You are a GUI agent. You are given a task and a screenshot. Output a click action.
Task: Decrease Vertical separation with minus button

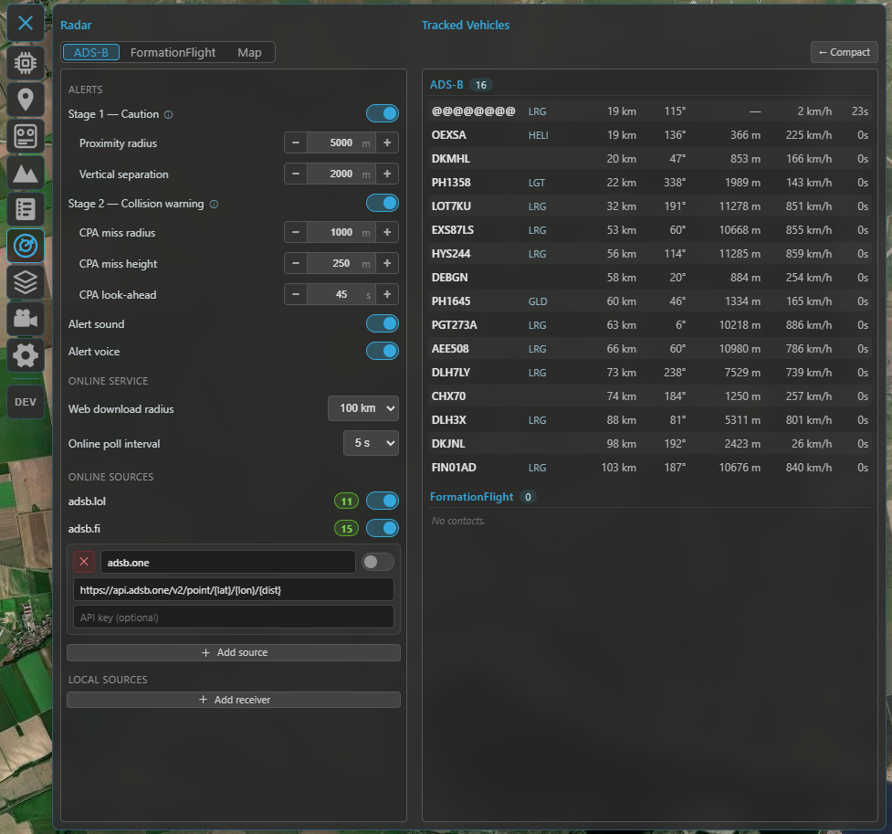[x=296, y=174]
